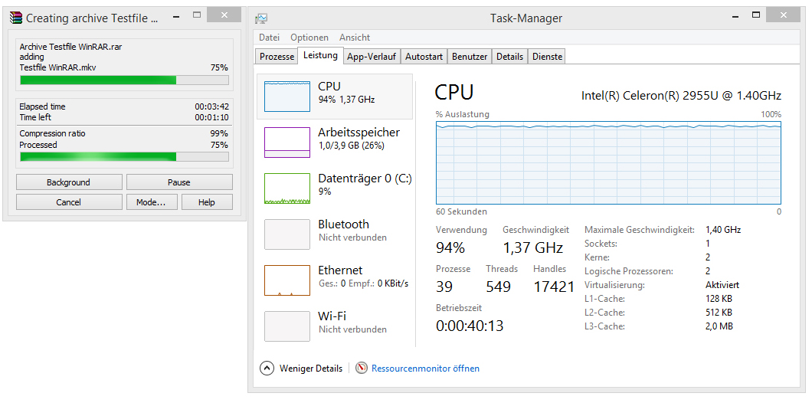Click the Processed total progress bar
Viewport: 812px width, 403px height.
[x=124, y=156]
